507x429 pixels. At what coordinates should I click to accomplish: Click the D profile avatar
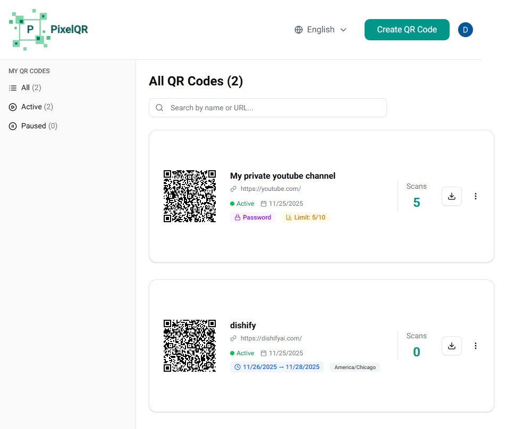[466, 30]
